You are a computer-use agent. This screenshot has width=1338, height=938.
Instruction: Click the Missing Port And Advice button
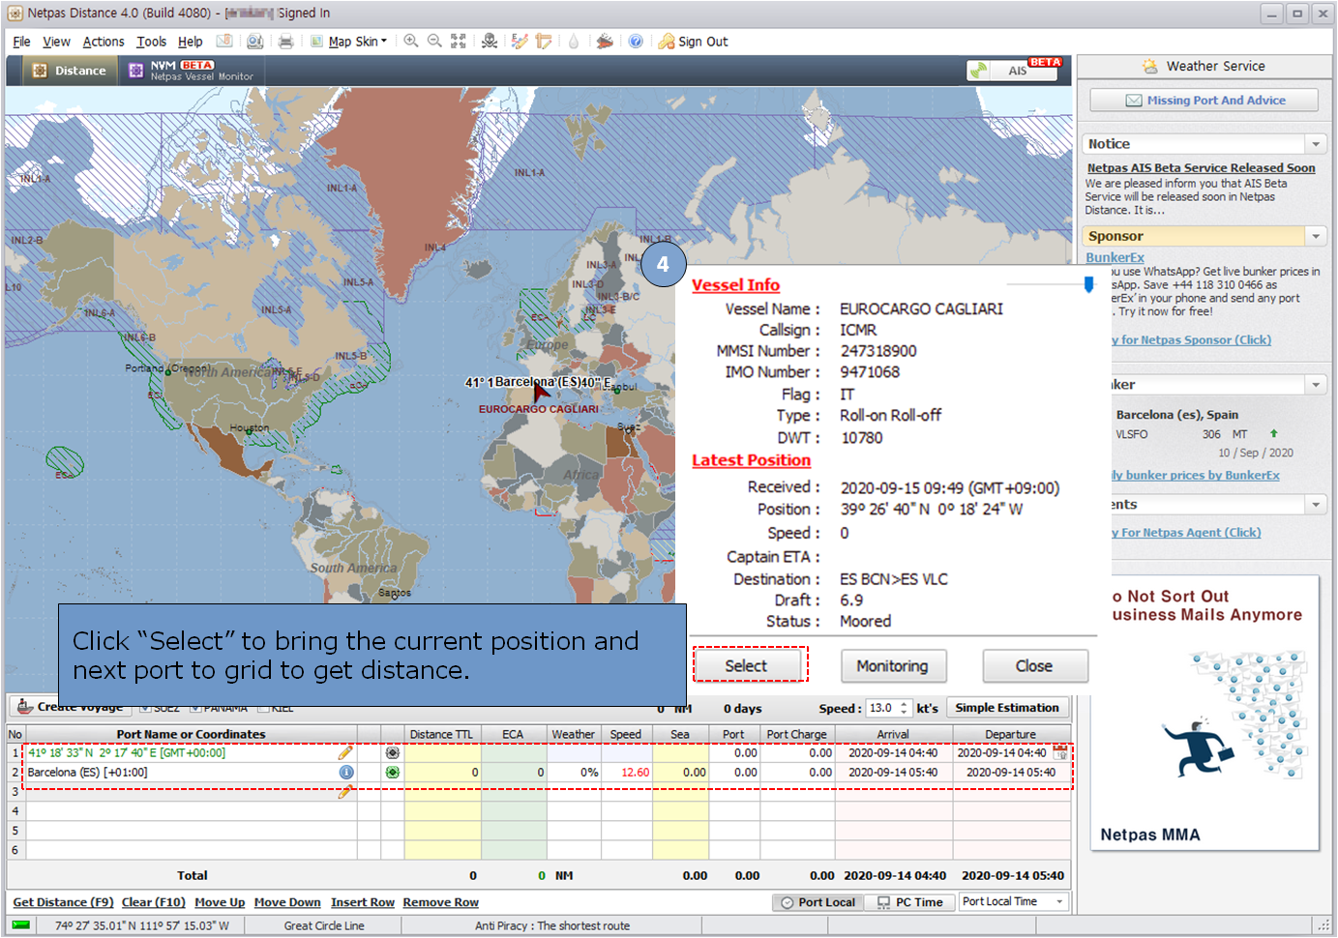pos(1204,101)
